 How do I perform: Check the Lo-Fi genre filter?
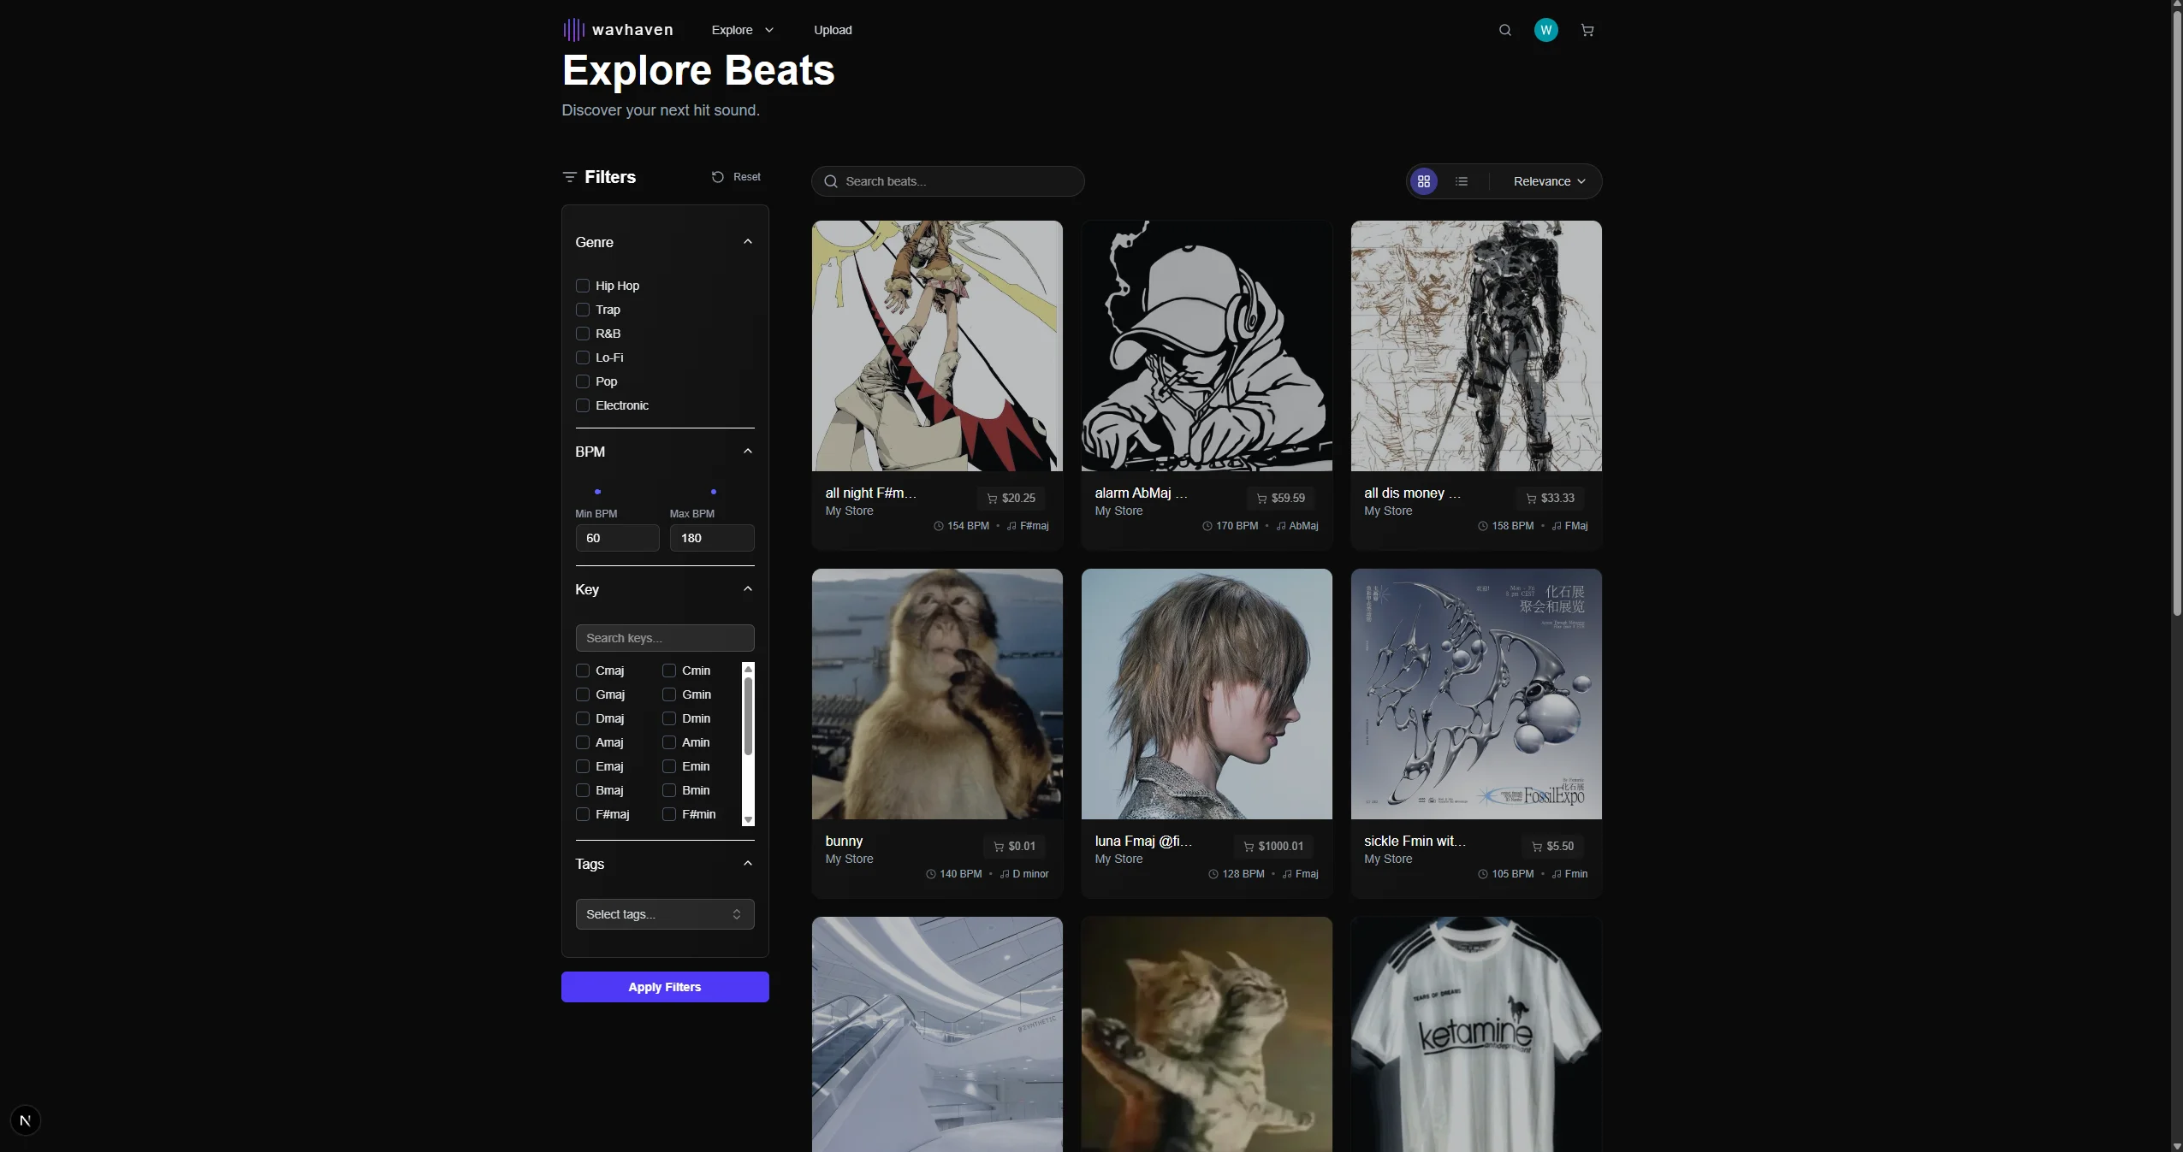tap(583, 357)
